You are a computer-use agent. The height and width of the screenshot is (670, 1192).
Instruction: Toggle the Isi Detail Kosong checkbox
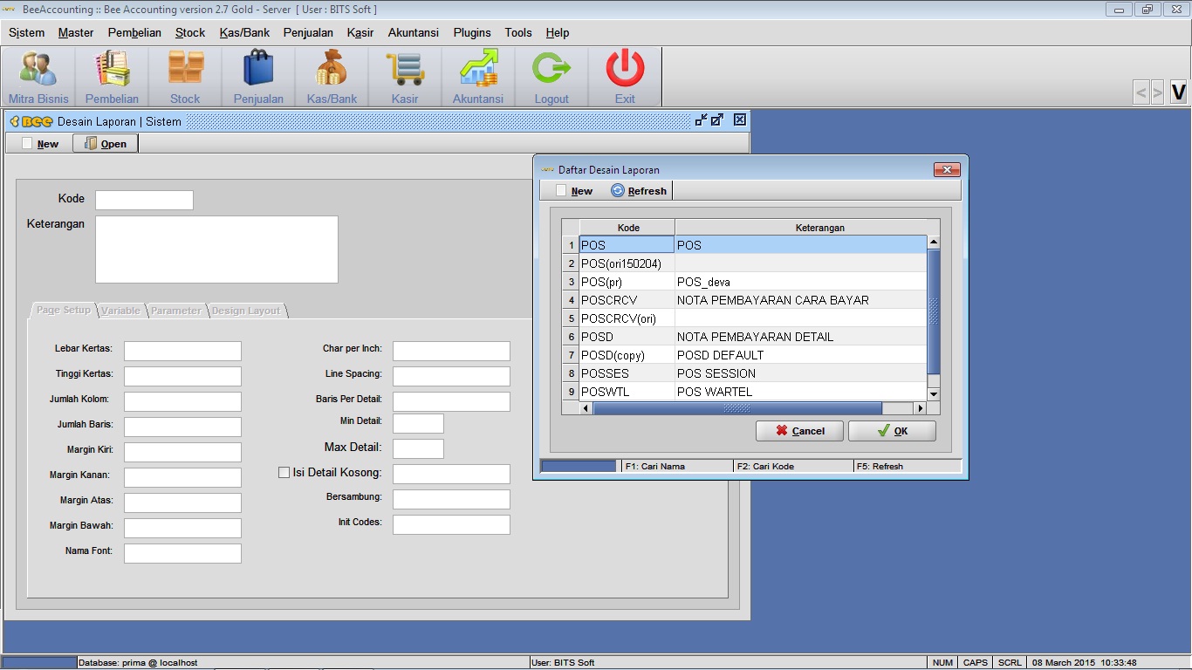[x=284, y=473]
